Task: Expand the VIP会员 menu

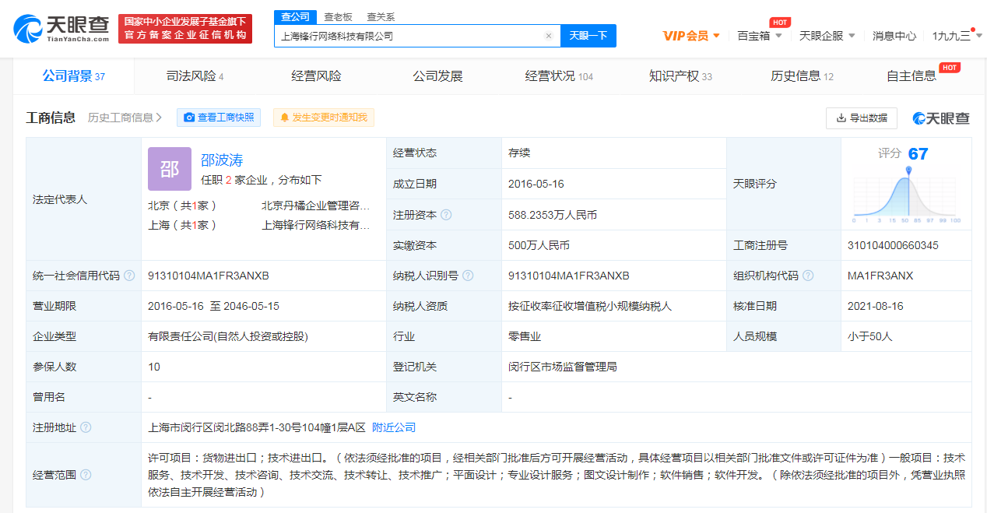Action: [691, 36]
